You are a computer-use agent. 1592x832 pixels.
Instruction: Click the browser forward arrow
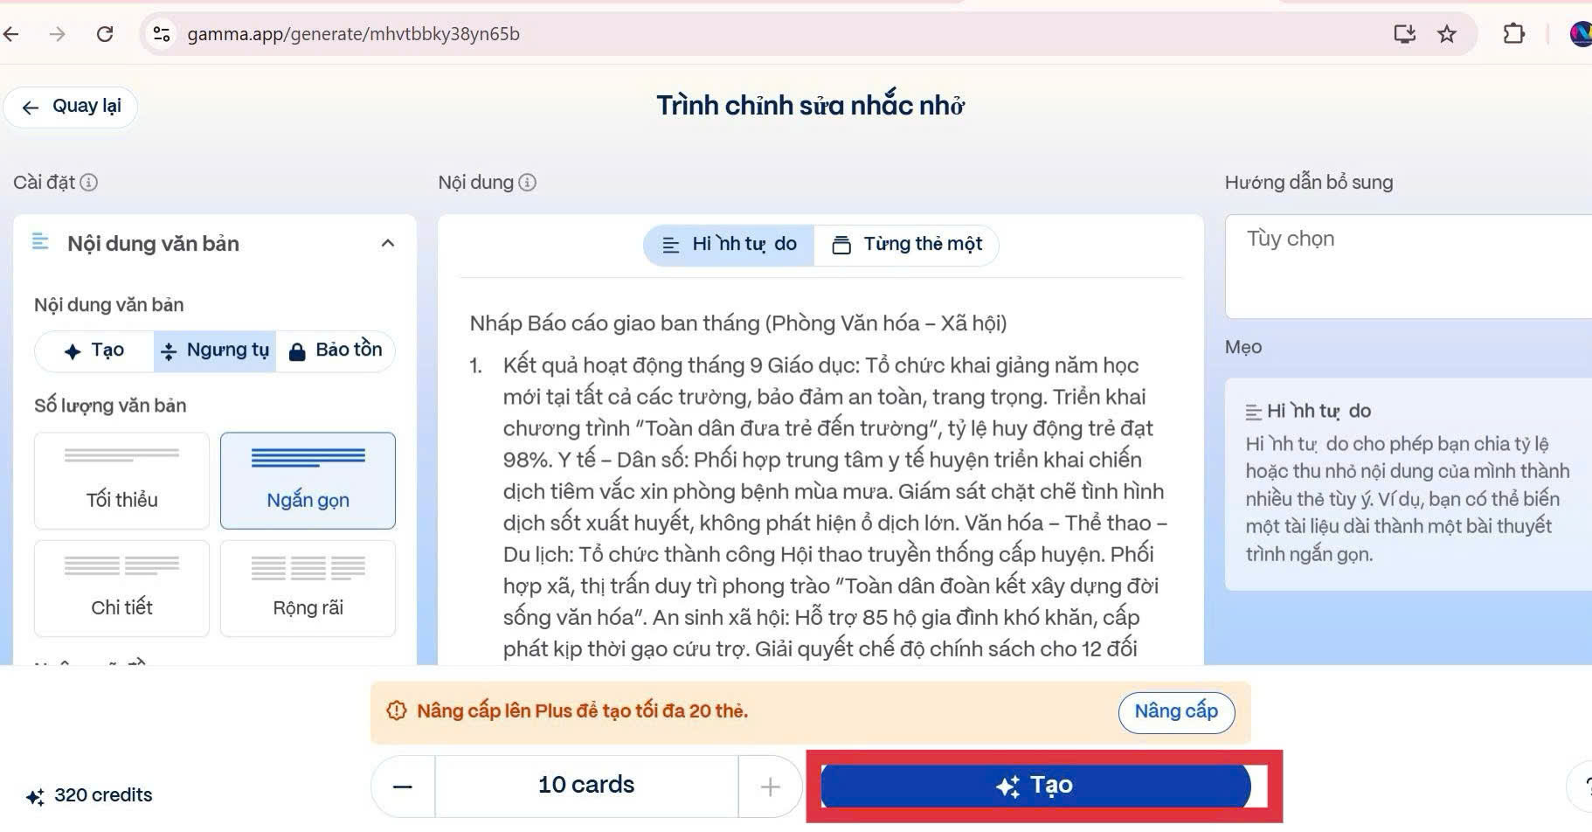pos(58,34)
